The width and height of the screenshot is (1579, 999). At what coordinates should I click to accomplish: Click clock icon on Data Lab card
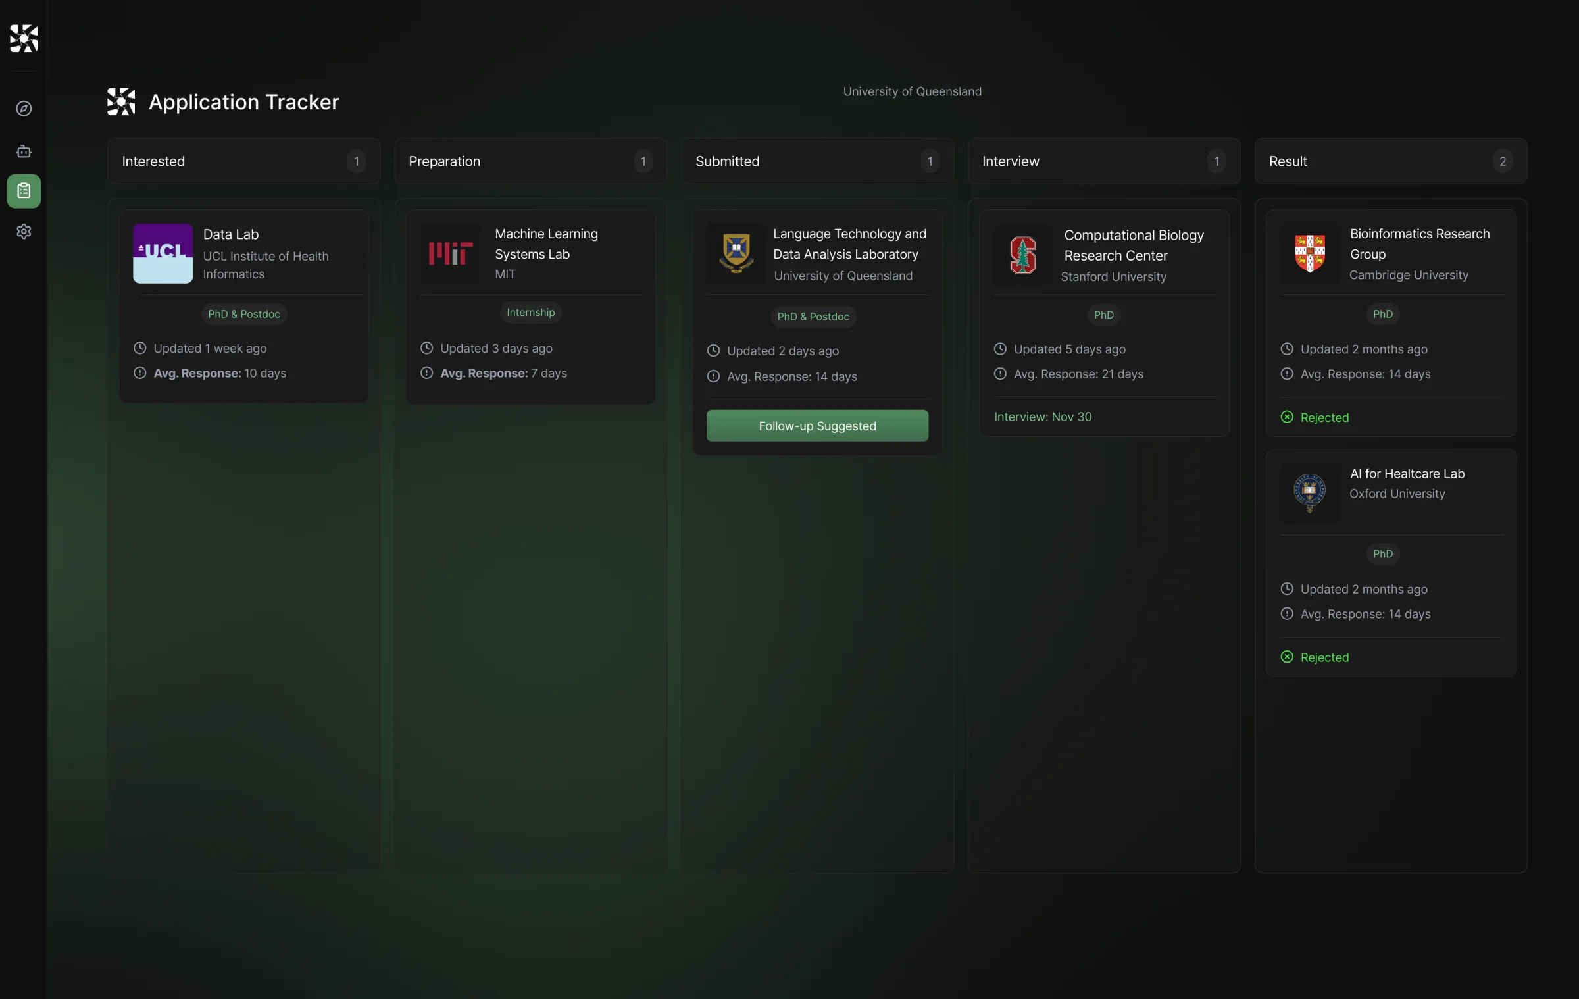(x=139, y=348)
